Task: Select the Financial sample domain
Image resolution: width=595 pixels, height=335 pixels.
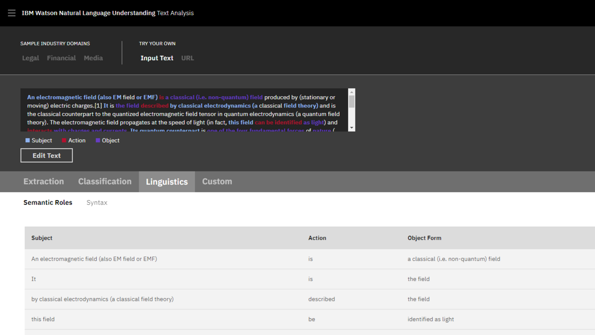Action: click(61, 58)
